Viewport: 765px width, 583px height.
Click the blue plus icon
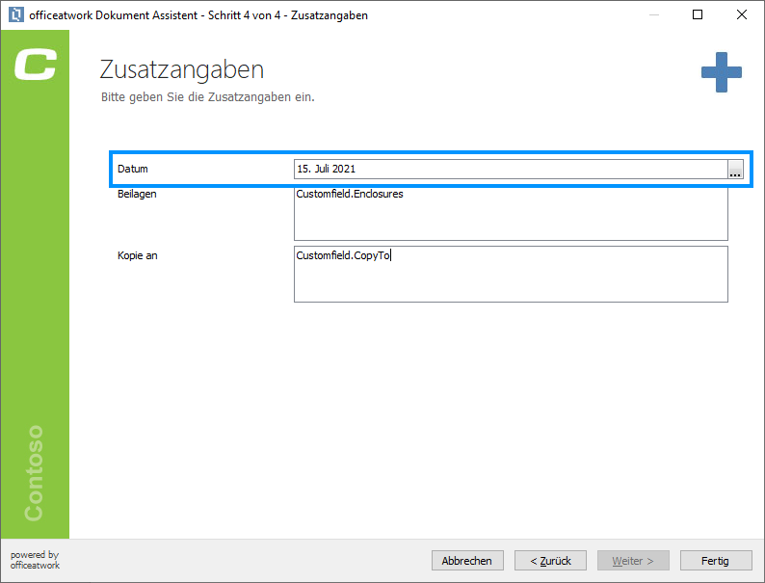pyautogui.click(x=721, y=72)
